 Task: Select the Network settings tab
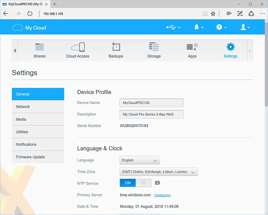[38, 107]
